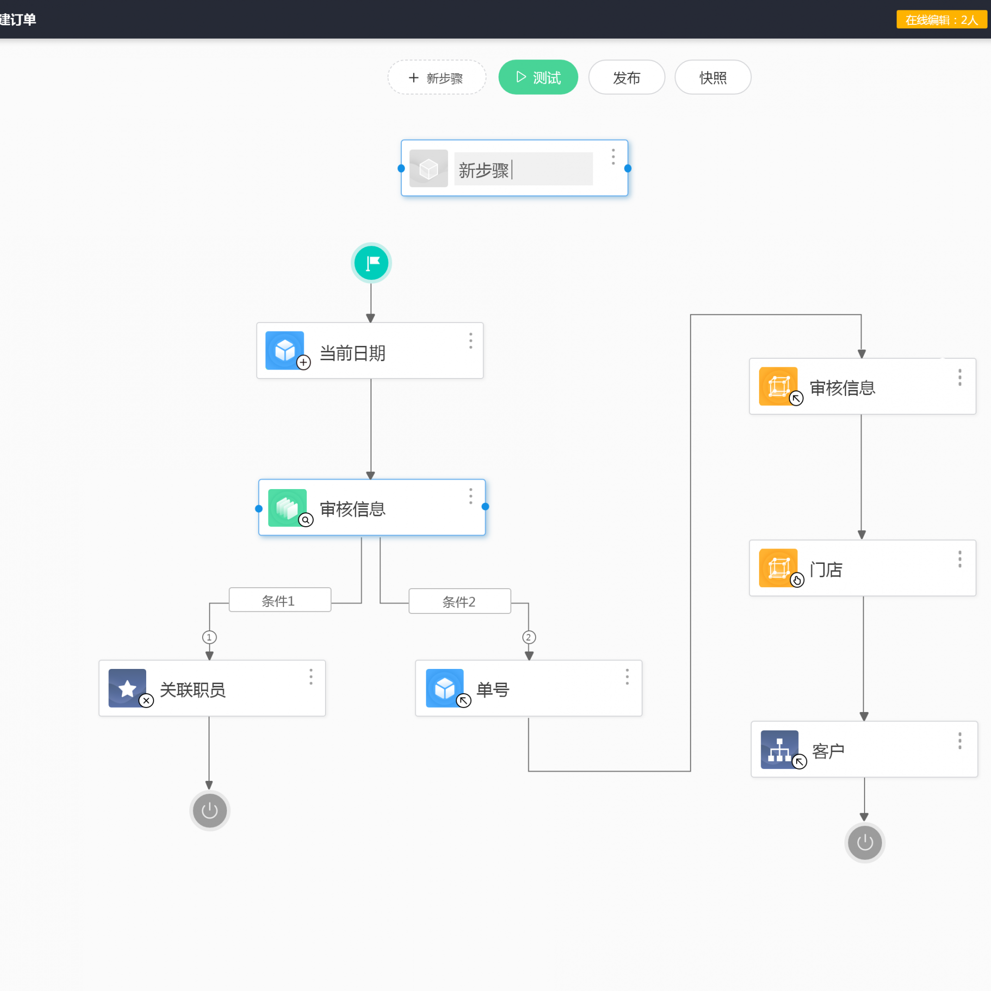Select the 条件1 condition label
Image resolution: width=991 pixels, height=991 pixels.
pyautogui.click(x=279, y=601)
